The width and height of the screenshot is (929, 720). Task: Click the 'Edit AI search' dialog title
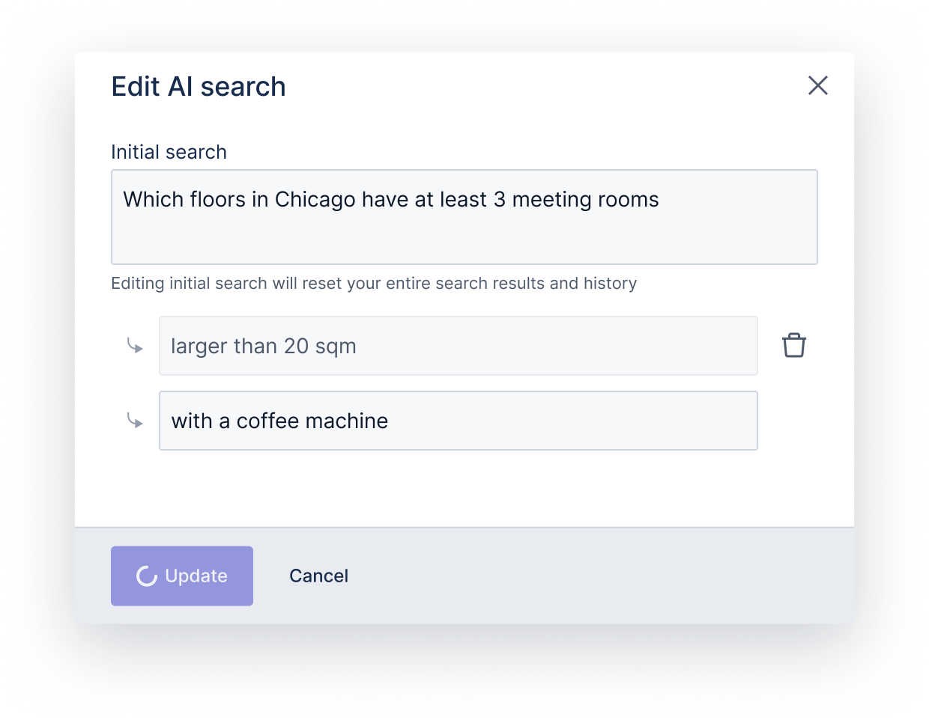point(199,87)
